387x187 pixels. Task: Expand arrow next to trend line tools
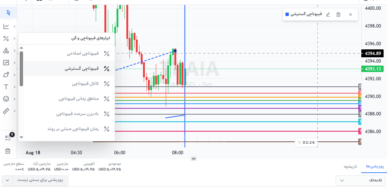pos(14,26)
